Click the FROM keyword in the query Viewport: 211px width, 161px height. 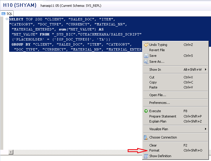click(x=45, y=34)
